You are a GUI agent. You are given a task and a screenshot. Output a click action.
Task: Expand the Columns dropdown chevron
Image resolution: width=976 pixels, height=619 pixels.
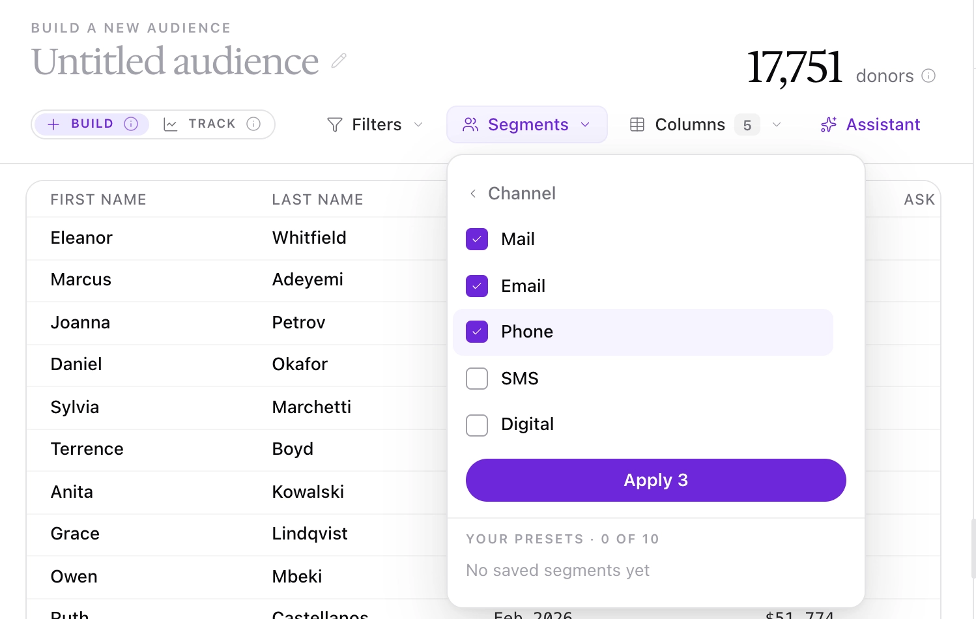coord(776,124)
